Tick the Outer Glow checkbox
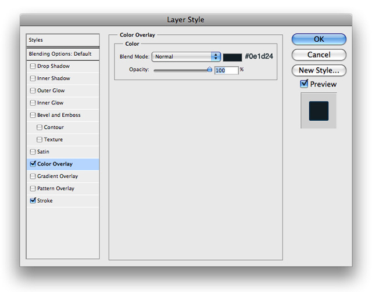 [x=33, y=91]
